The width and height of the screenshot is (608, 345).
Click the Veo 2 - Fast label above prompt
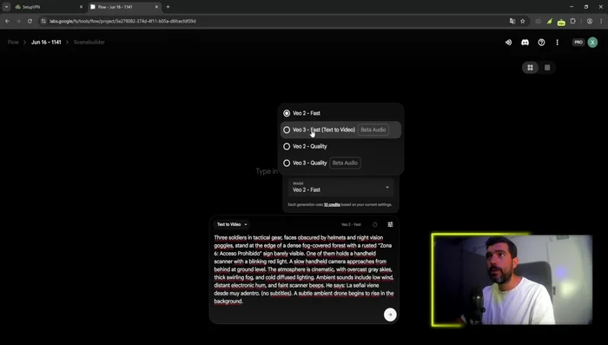pos(351,225)
